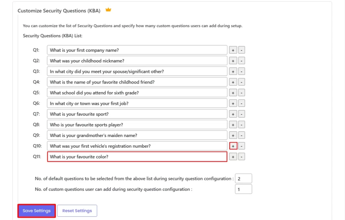
Task: Click into Q5 sixth grade question field
Action: 137,93
